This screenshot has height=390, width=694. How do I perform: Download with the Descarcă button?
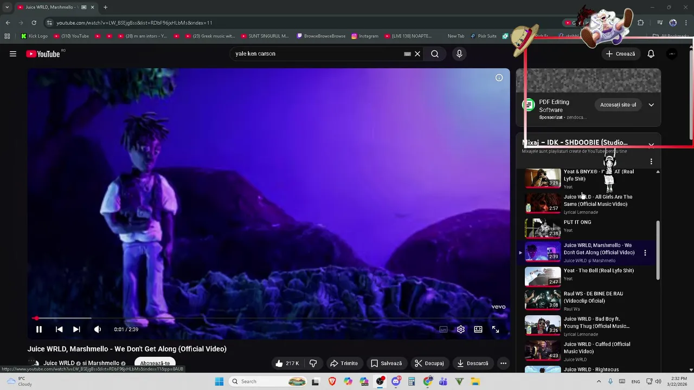(x=473, y=363)
